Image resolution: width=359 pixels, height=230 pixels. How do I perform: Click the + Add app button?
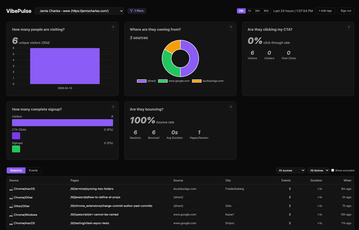(325, 11)
